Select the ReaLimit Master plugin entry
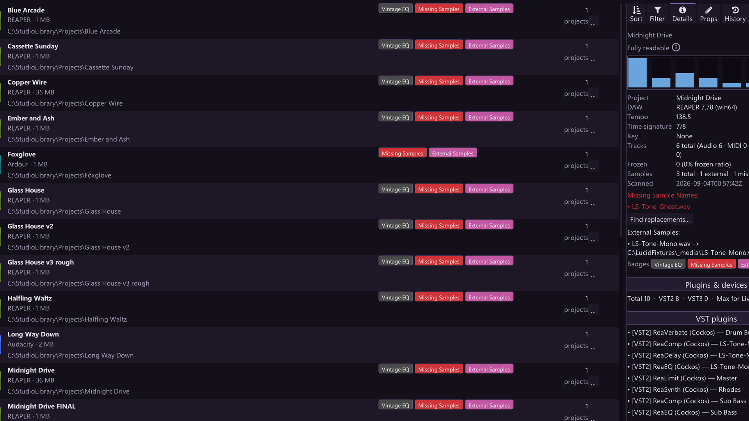 (684, 378)
